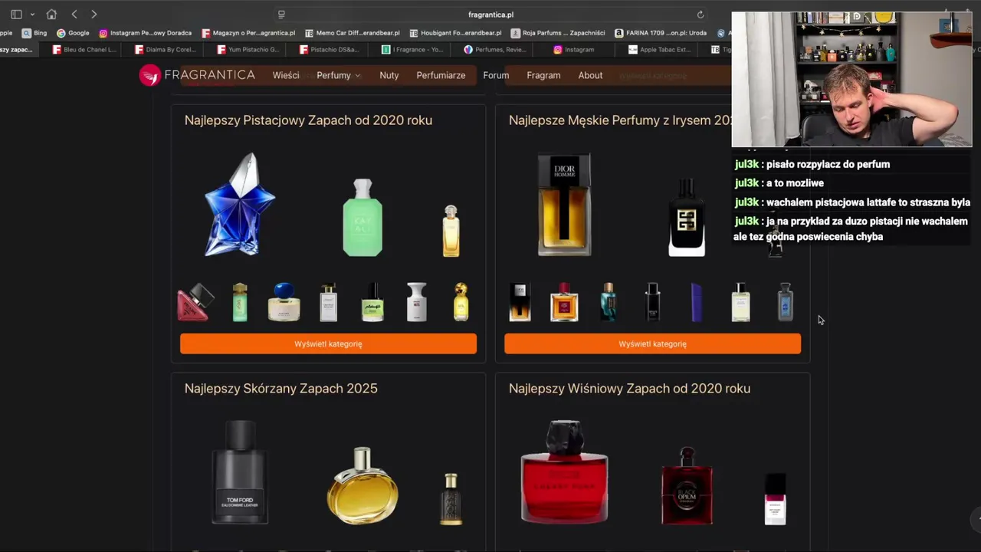Open Najlepszy Pistacjowy Zapach od 2020 heading
Viewport: 981px width, 552px height.
308,120
